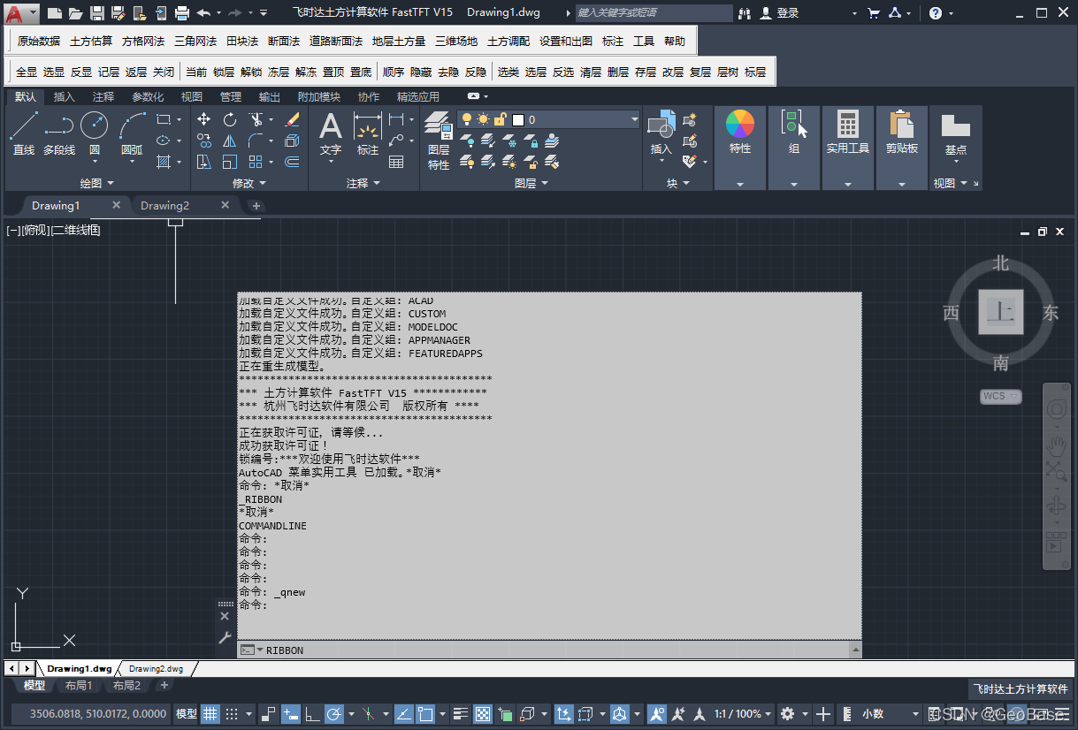Activate the Move tool in 修改 panel
This screenshot has width=1078, height=730.
[x=204, y=119]
